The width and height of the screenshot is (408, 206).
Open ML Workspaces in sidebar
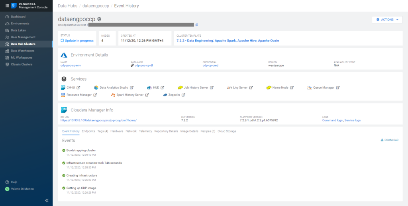[26, 57]
